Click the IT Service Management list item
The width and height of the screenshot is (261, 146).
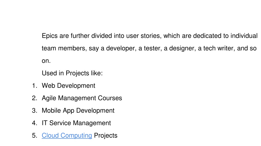click(x=76, y=123)
